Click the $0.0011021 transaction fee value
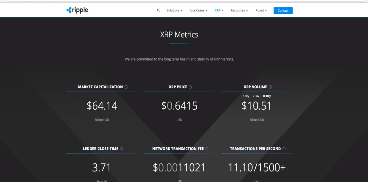This screenshot has width=368, height=182. (179, 168)
